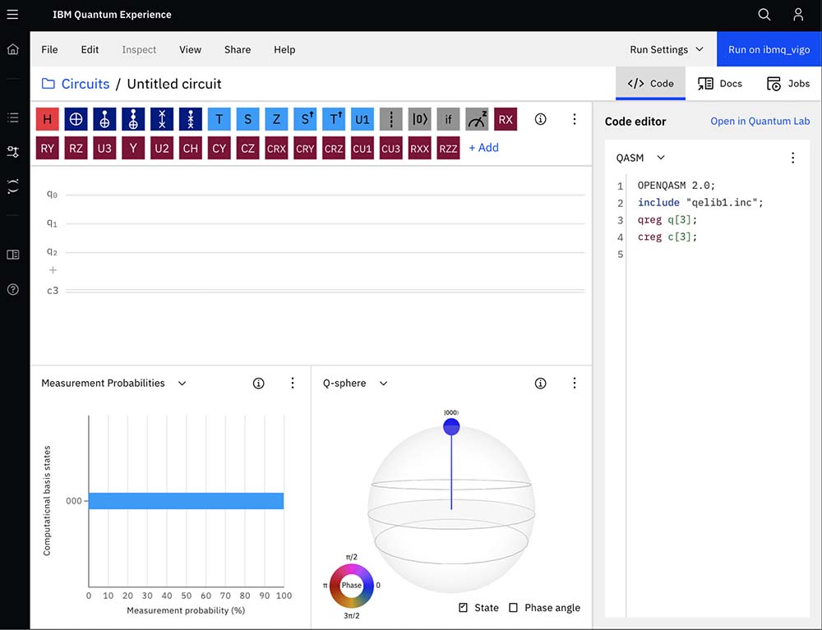Switch to the Docs tab

[720, 84]
